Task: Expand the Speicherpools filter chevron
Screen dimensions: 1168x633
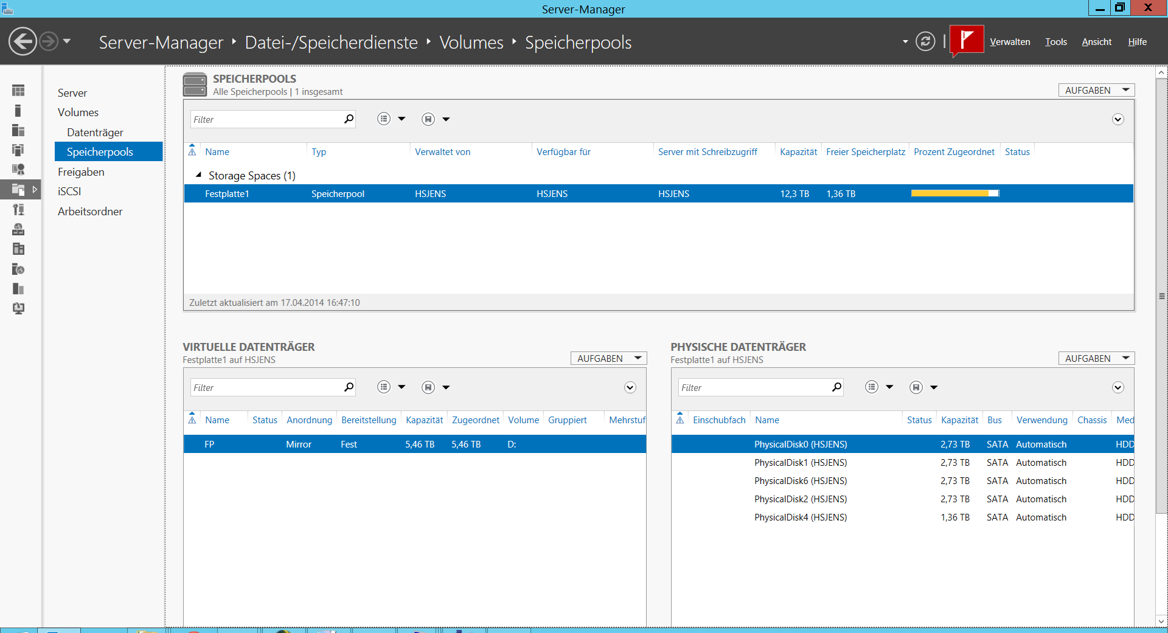Action: [1118, 119]
